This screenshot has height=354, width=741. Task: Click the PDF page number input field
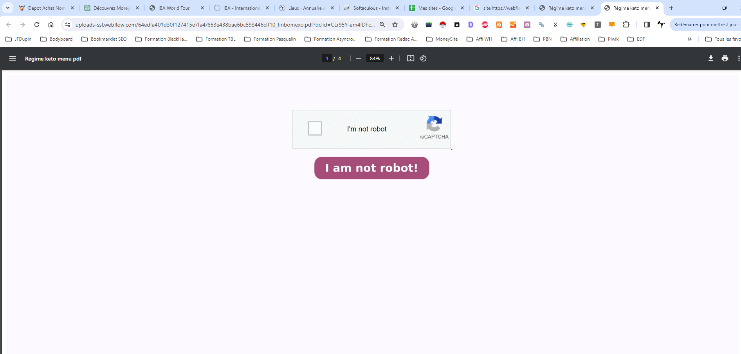(x=327, y=59)
